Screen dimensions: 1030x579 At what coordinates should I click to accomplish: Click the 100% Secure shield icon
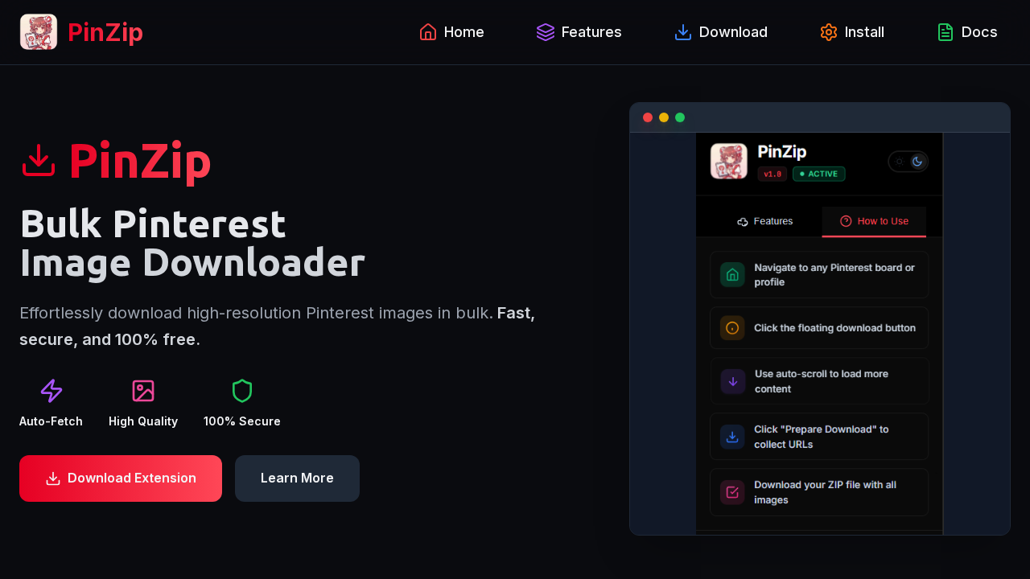click(x=241, y=391)
